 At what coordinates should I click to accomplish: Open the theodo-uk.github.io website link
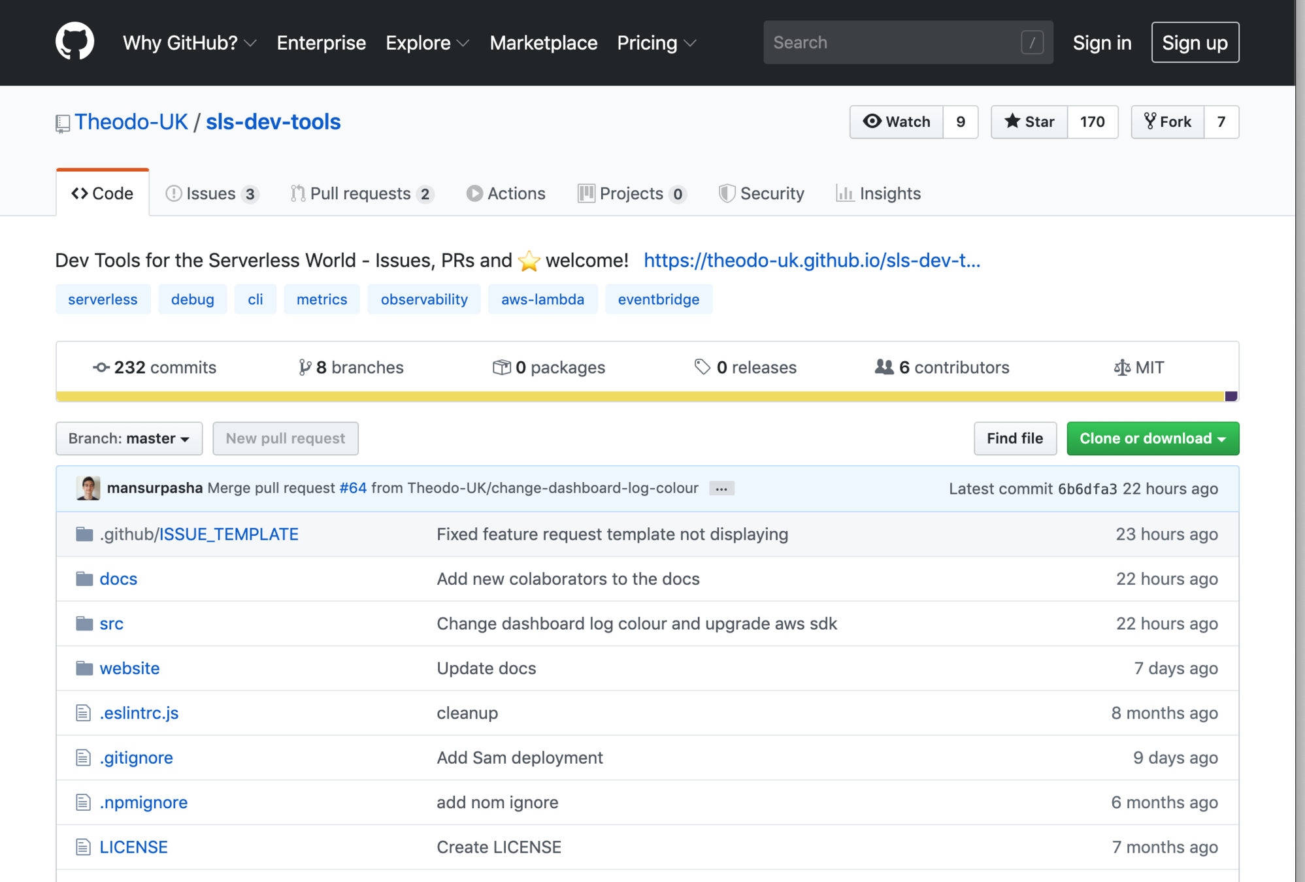(812, 260)
